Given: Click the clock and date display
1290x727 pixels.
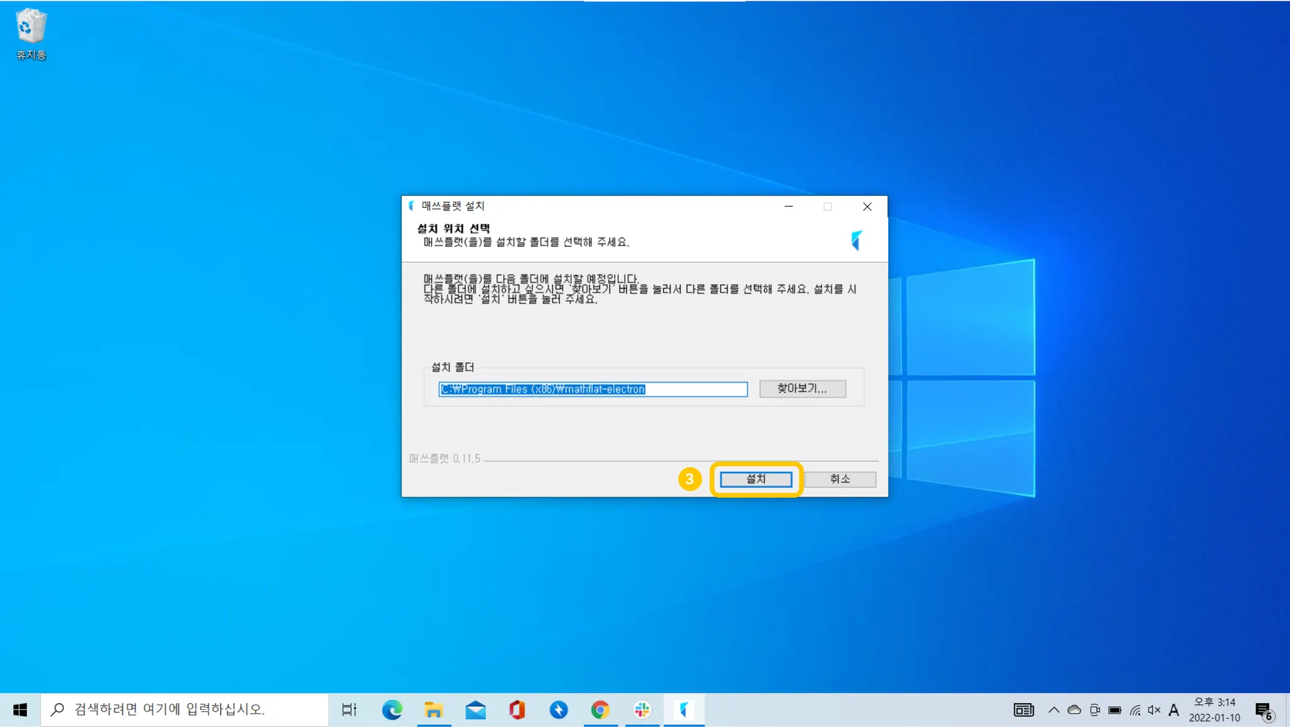Looking at the screenshot, I should point(1214,710).
